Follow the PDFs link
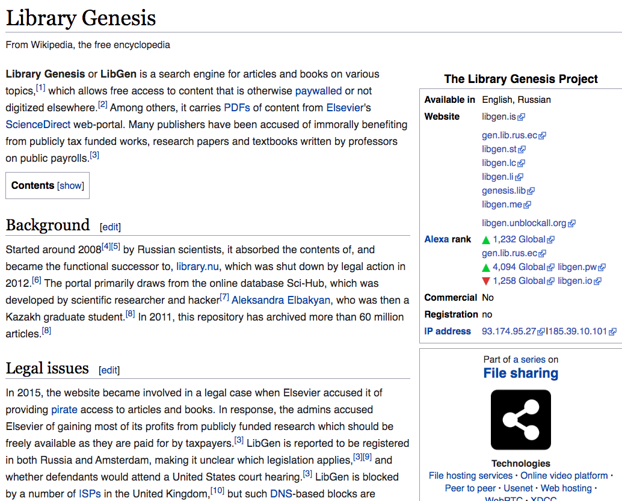Viewport: 622px width, 501px height. pos(237,108)
